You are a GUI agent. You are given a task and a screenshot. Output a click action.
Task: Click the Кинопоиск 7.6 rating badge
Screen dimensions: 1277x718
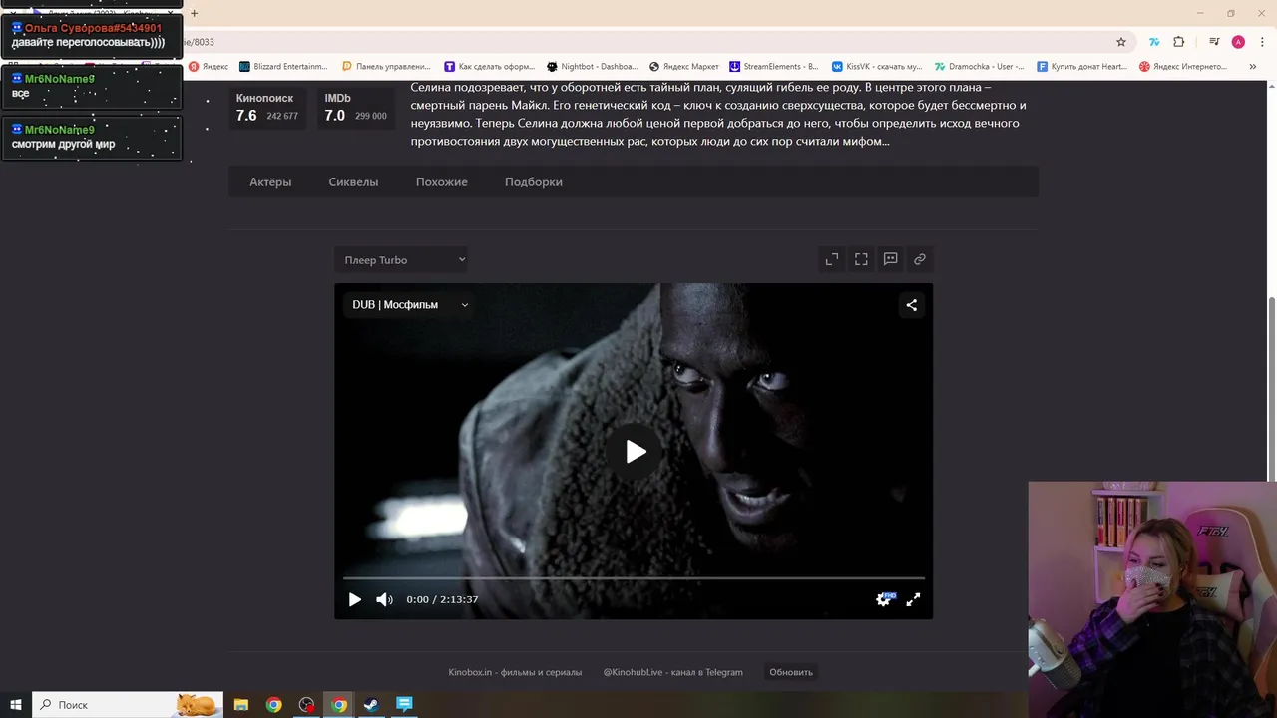[x=267, y=108]
